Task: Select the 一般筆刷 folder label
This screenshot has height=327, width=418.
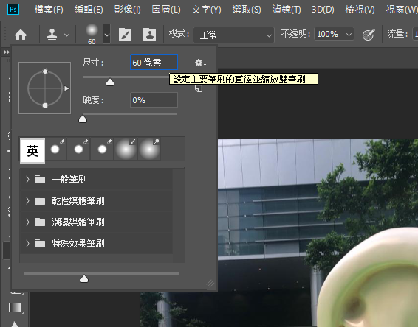Action: point(69,180)
